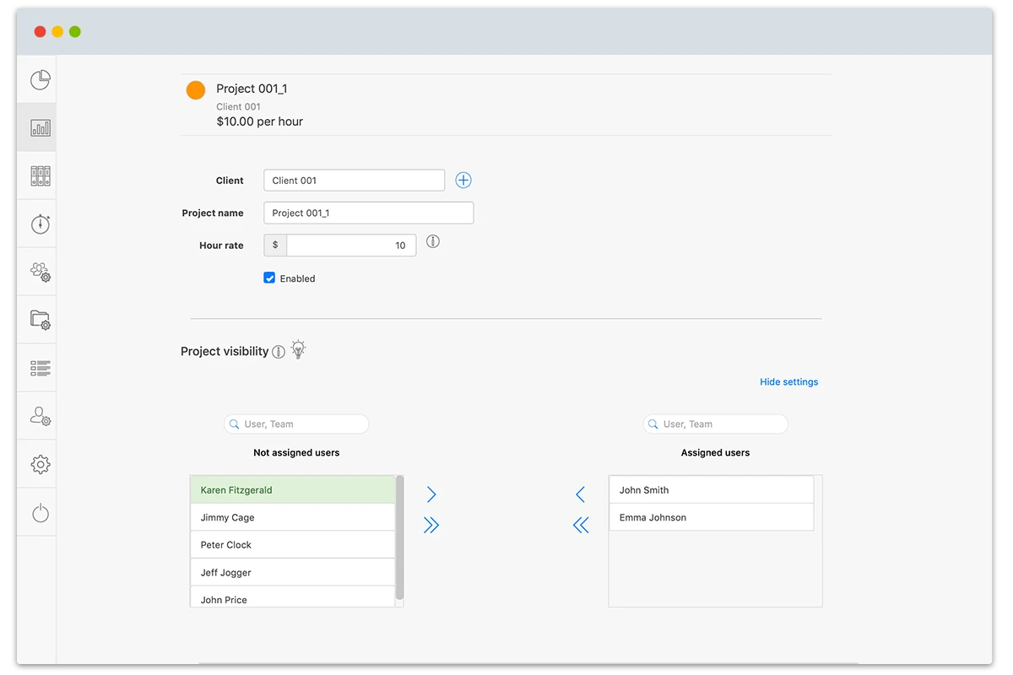Select Karen Fitzgerald in not assigned users
The height and width of the screenshot is (675, 1013).
click(x=291, y=489)
